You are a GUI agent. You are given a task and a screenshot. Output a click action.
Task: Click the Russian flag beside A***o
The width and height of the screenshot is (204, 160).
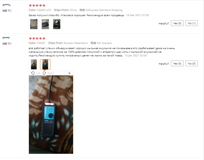(5, 10)
